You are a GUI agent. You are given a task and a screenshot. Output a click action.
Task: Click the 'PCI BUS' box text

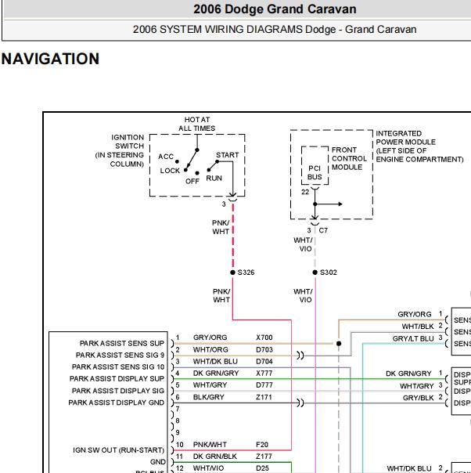tap(315, 172)
